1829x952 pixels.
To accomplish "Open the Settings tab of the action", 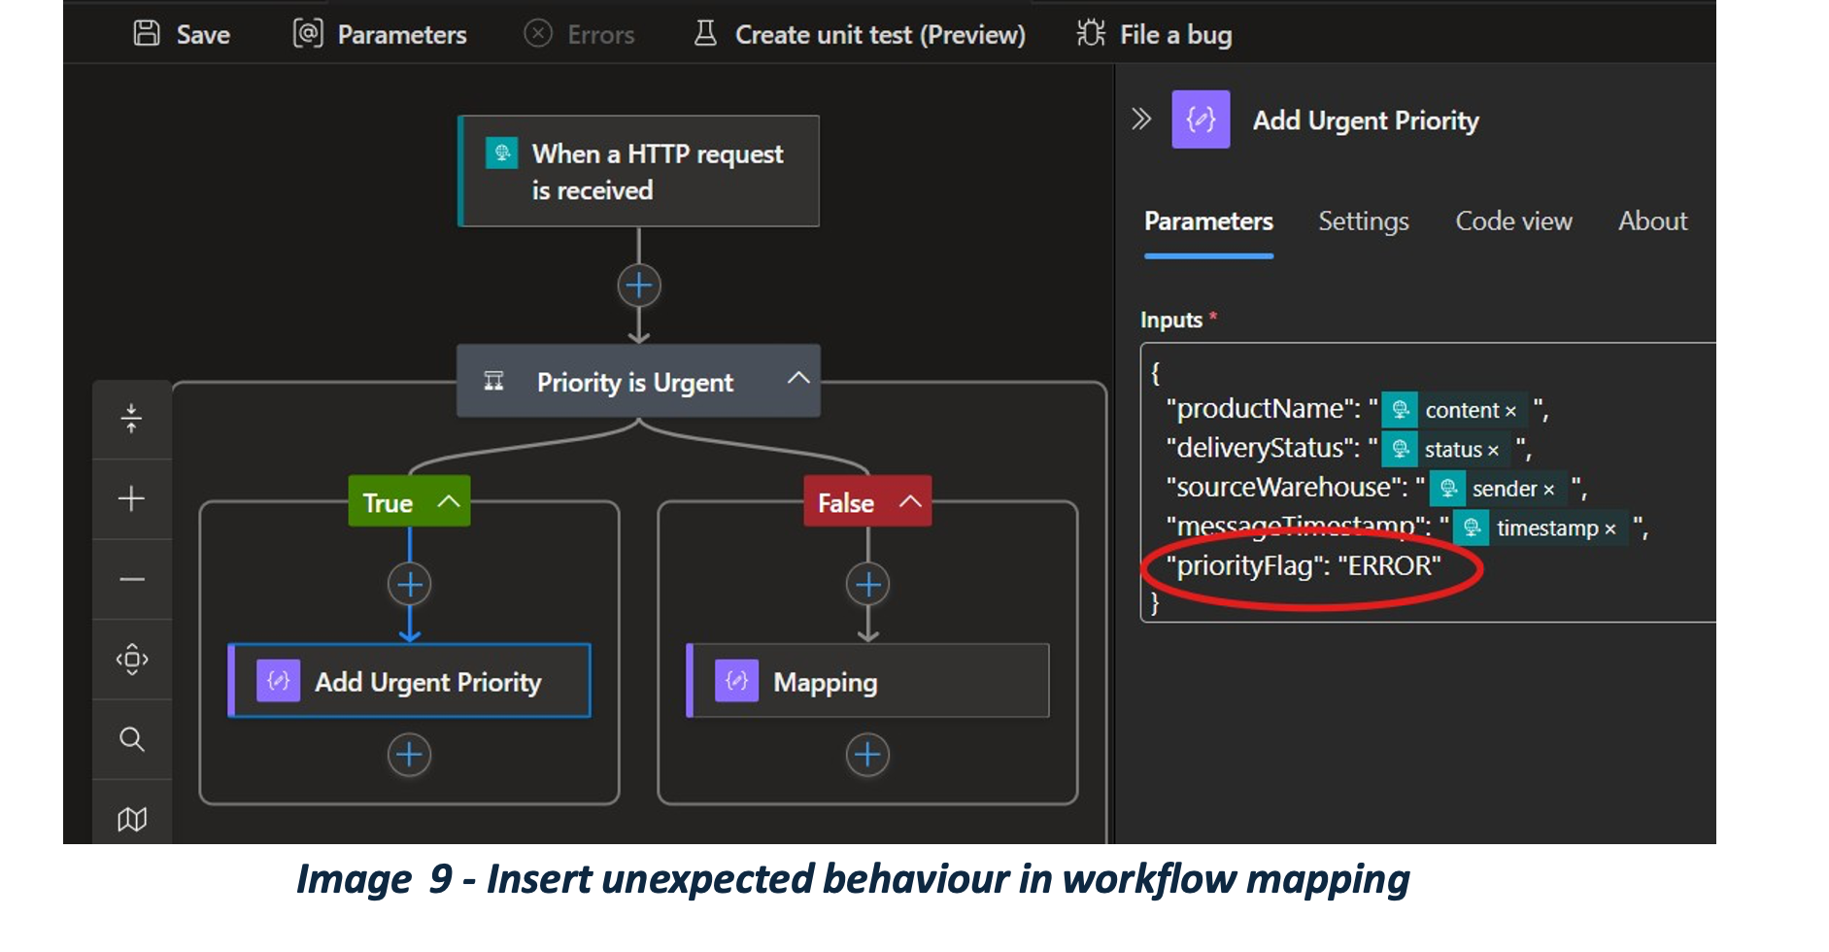I will (1364, 221).
